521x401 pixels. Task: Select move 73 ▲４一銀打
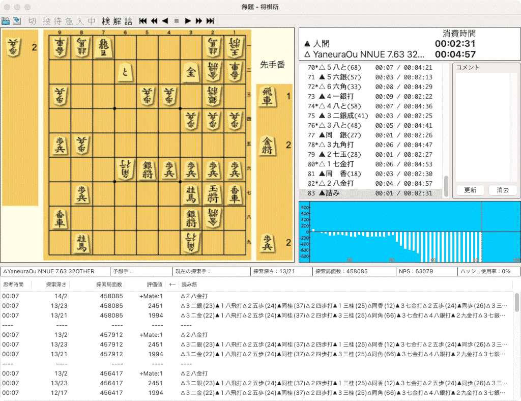[x=370, y=96]
